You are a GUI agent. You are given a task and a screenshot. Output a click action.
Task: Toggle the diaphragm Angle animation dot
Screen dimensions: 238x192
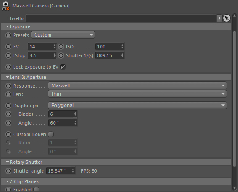8,123
